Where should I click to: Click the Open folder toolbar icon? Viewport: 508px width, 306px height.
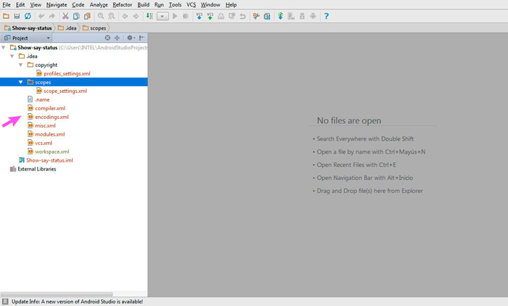coord(6,16)
